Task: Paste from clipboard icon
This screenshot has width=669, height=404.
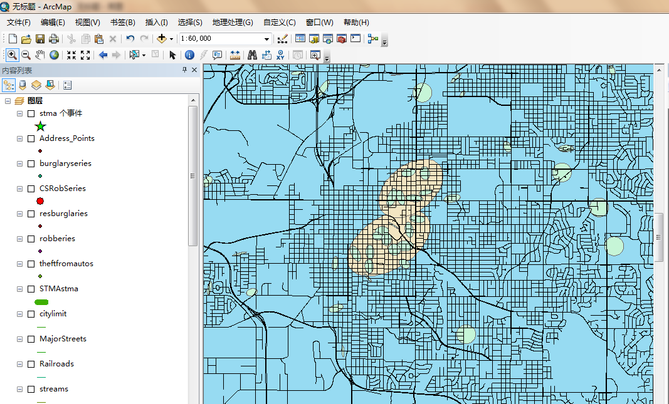Action: pos(99,39)
